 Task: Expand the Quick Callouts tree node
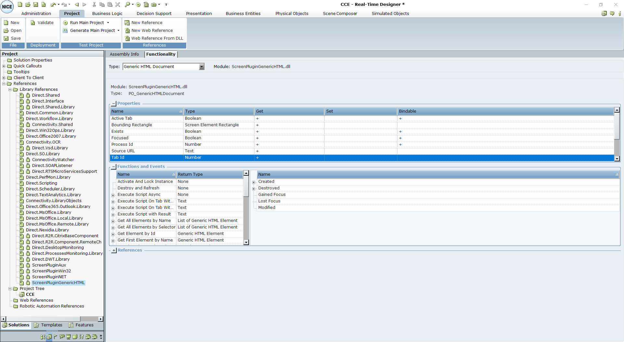(4, 66)
